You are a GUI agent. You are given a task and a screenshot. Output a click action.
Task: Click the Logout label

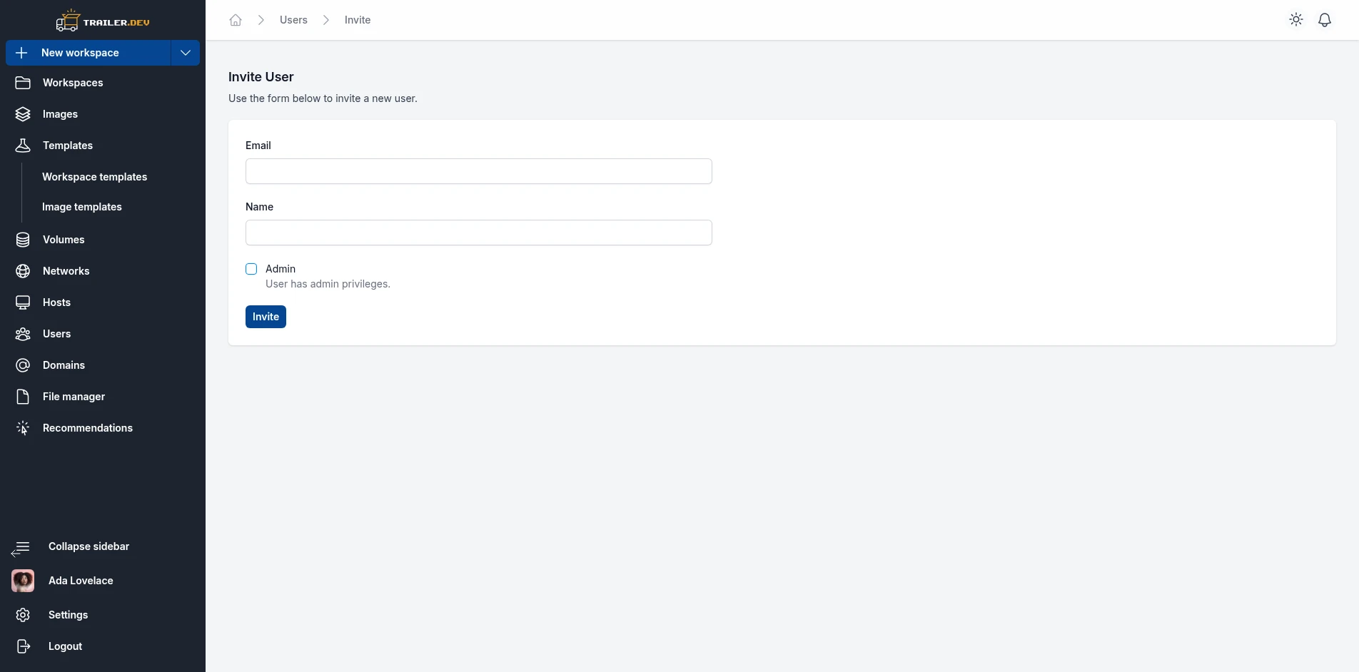pos(65,646)
